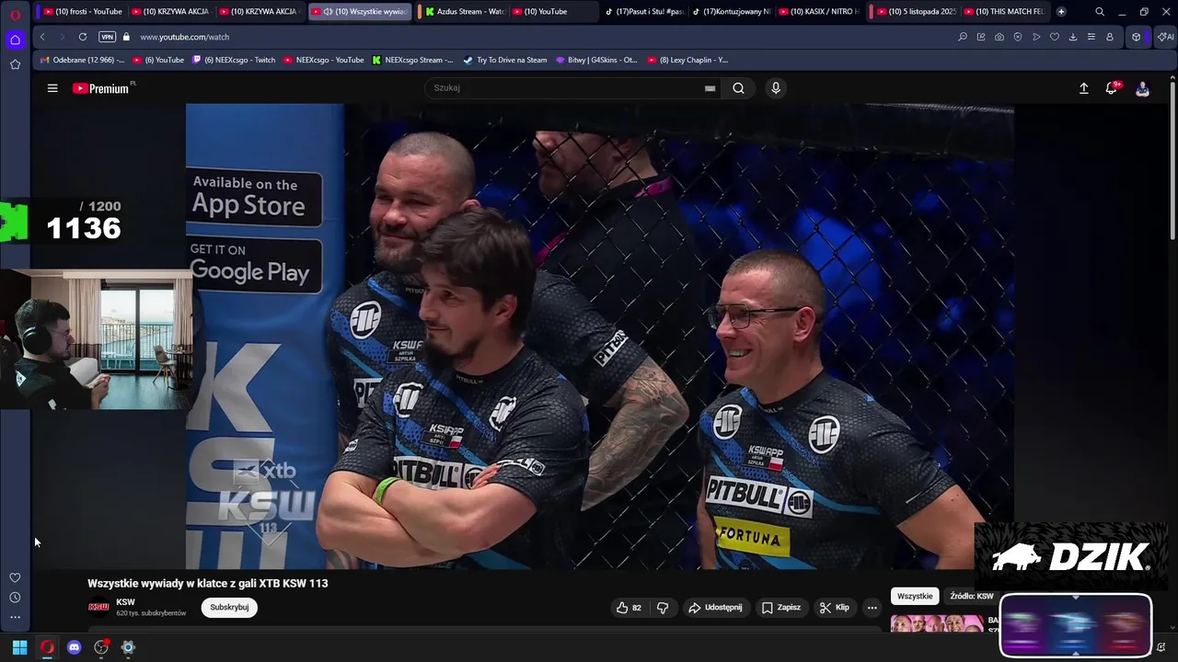
Task: Open the KSW channel avatar
Action: coord(98,608)
